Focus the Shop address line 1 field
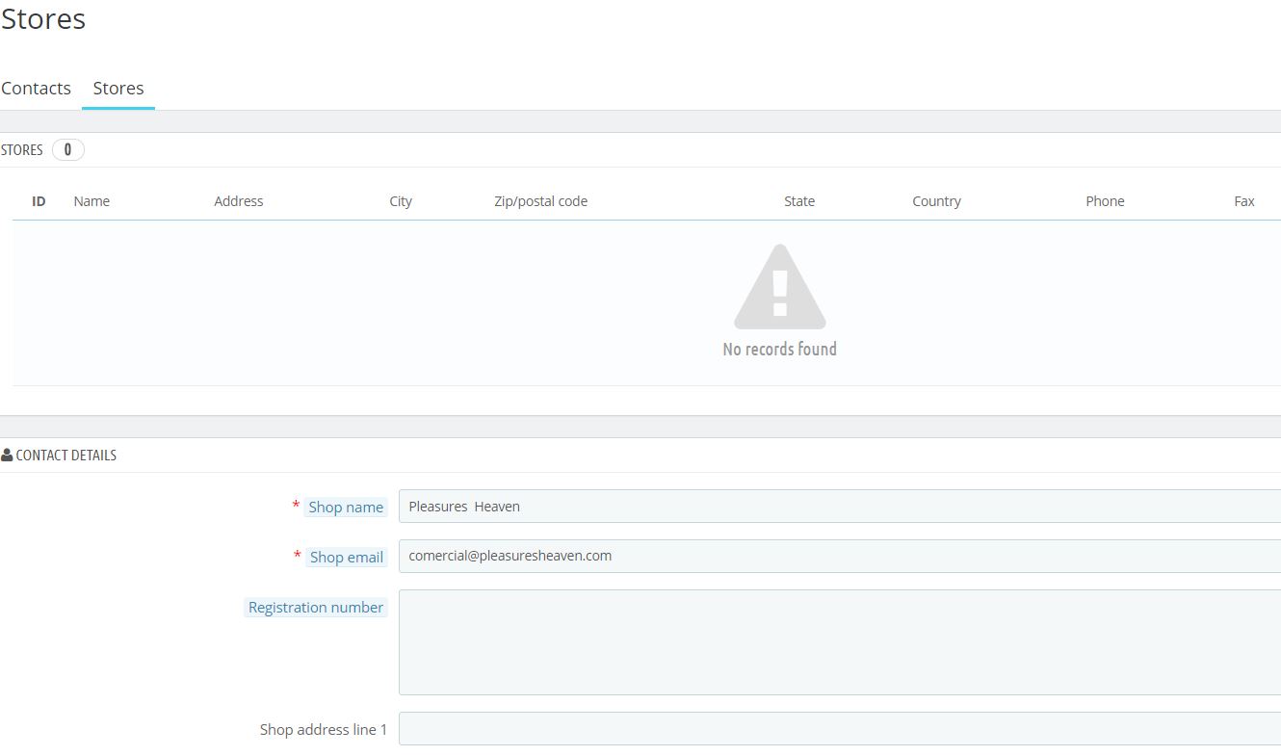This screenshot has height=756, width=1281. click(840, 728)
